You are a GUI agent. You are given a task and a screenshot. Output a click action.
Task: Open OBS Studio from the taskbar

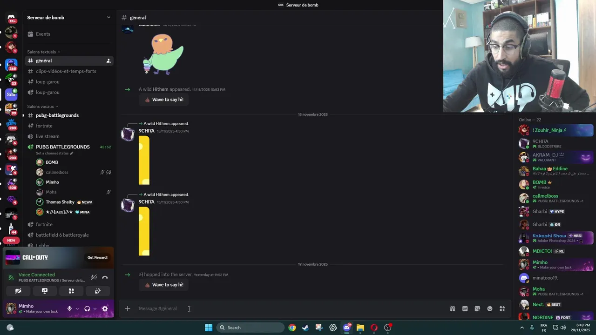[x=388, y=328]
